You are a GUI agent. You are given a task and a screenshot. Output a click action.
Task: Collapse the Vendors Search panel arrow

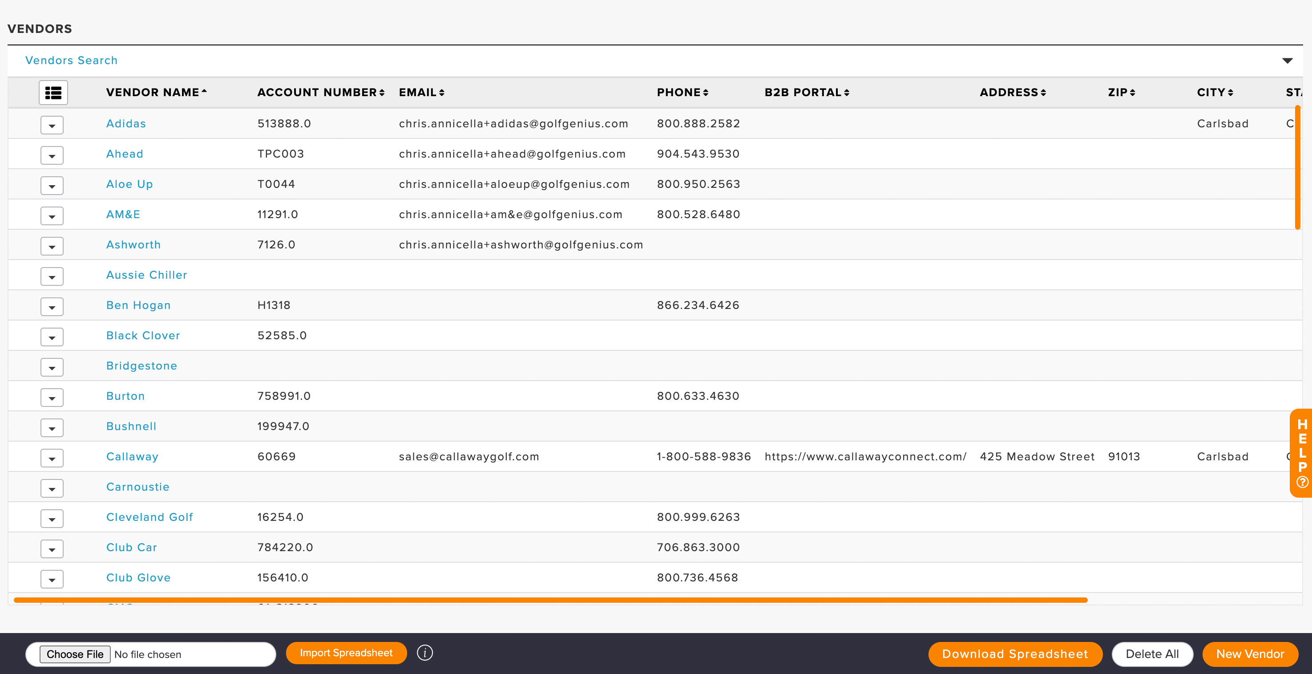click(x=1287, y=61)
